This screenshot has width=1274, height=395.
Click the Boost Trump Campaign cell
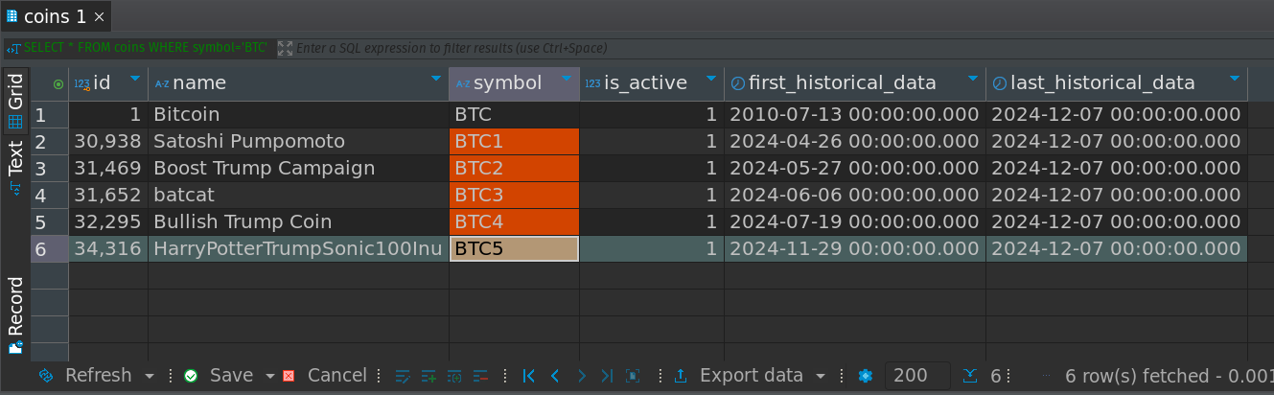[x=298, y=169]
